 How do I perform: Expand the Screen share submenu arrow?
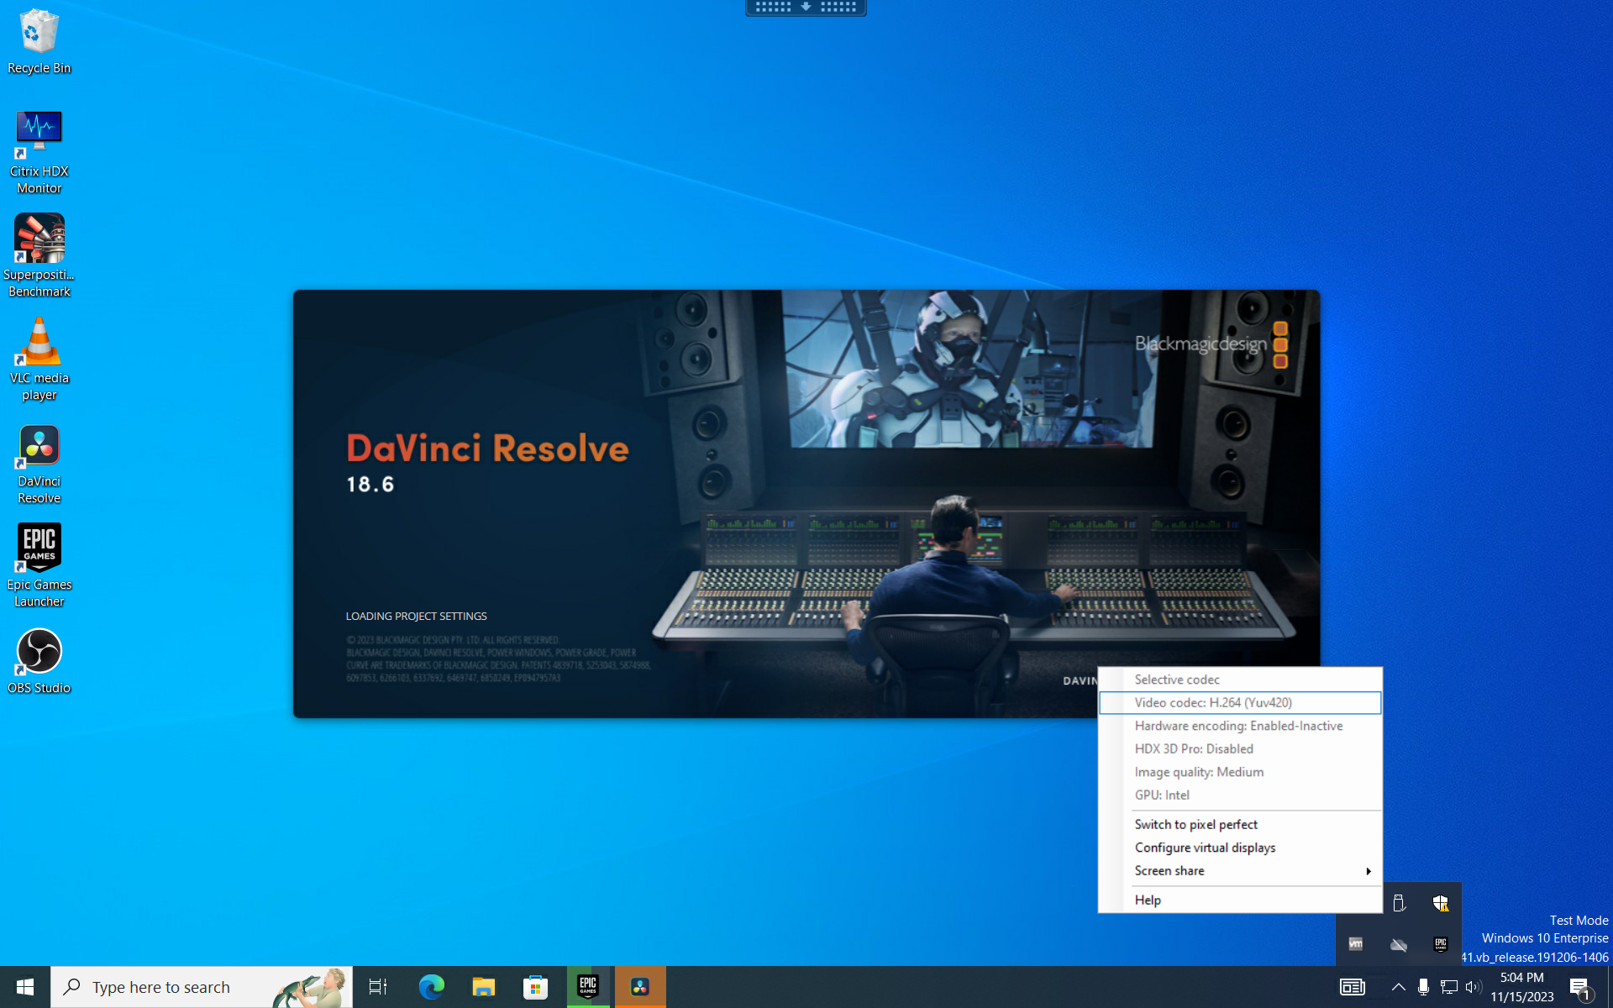pos(1369,871)
